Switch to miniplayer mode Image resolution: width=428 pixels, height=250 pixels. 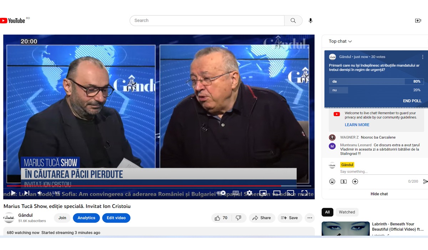point(263,193)
